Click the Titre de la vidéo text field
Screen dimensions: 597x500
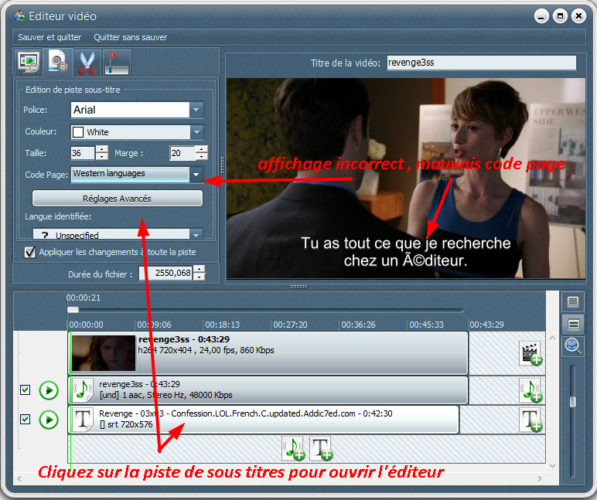pyautogui.click(x=481, y=63)
